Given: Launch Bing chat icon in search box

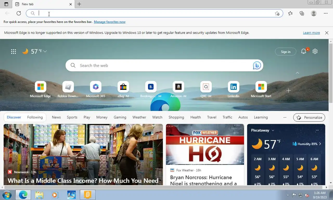Looking at the screenshot, I should [257, 66].
